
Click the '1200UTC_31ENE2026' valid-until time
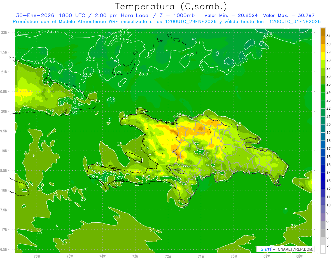pyautogui.click(x=295, y=22)
